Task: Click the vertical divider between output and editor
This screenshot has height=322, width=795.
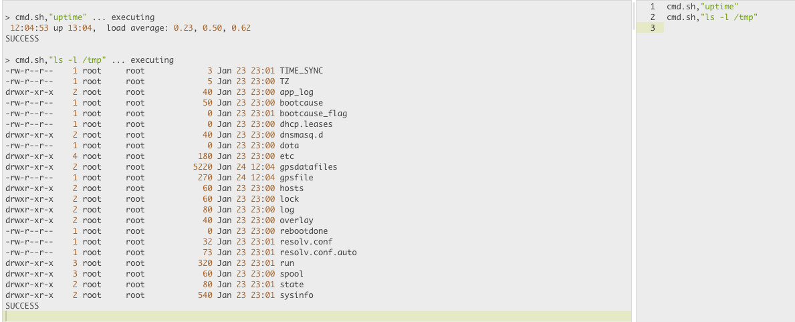Action: (x=634, y=161)
